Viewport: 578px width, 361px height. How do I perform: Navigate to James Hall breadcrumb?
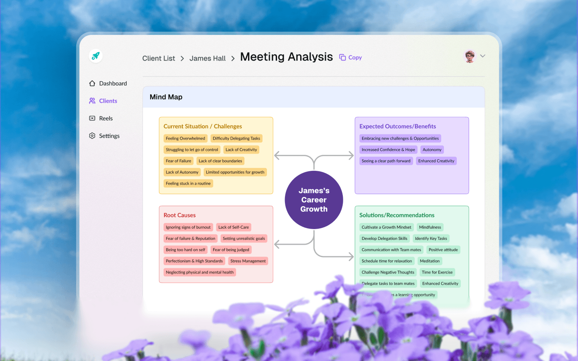(x=208, y=58)
